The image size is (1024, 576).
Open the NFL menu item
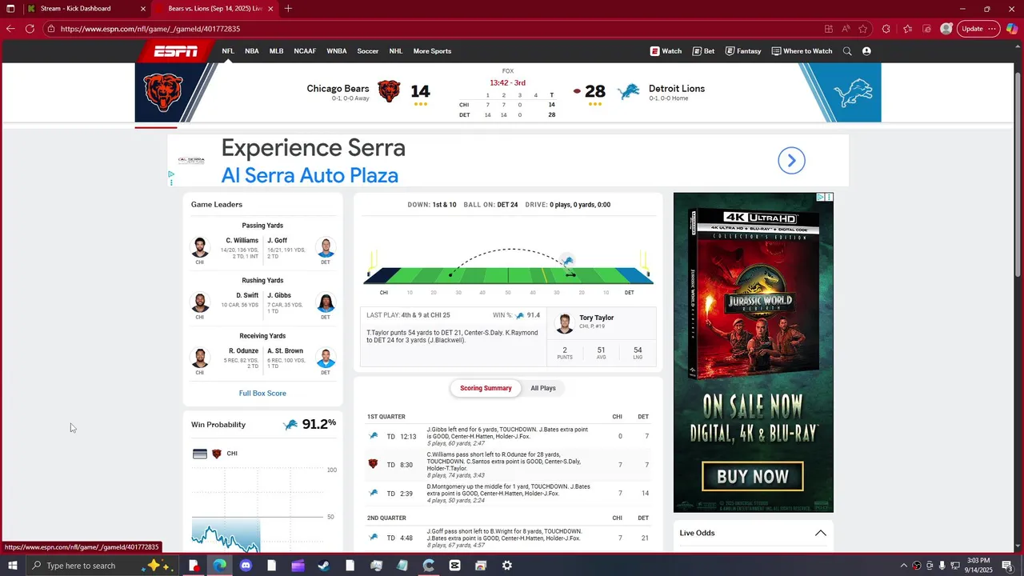point(228,51)
